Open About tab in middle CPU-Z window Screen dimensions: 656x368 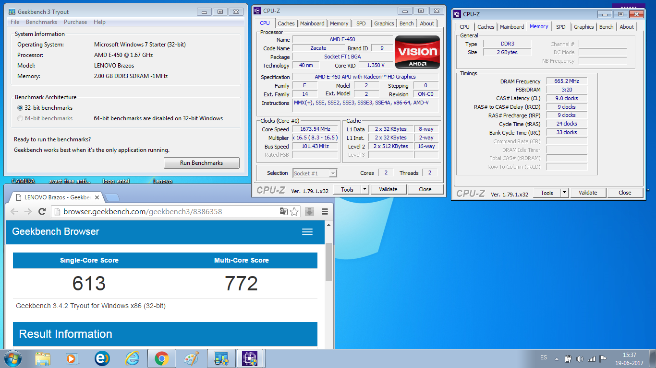pyautogui.click(x=427, y=23)
